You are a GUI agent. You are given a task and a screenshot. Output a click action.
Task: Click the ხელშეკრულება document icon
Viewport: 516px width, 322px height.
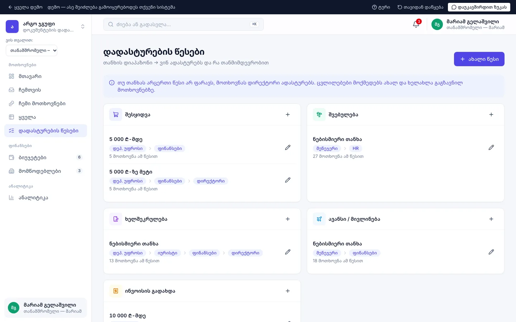(x=116, y=219)
